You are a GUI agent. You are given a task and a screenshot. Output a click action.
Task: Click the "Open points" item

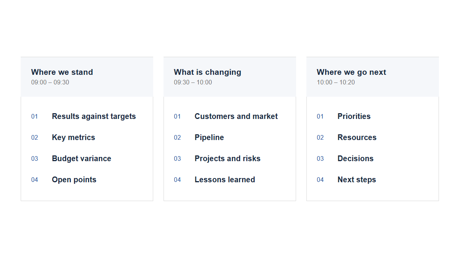point(74,180)
